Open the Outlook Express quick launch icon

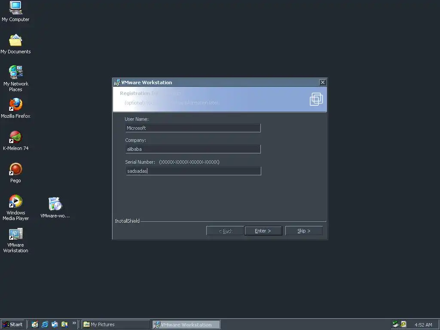(55, 324)
